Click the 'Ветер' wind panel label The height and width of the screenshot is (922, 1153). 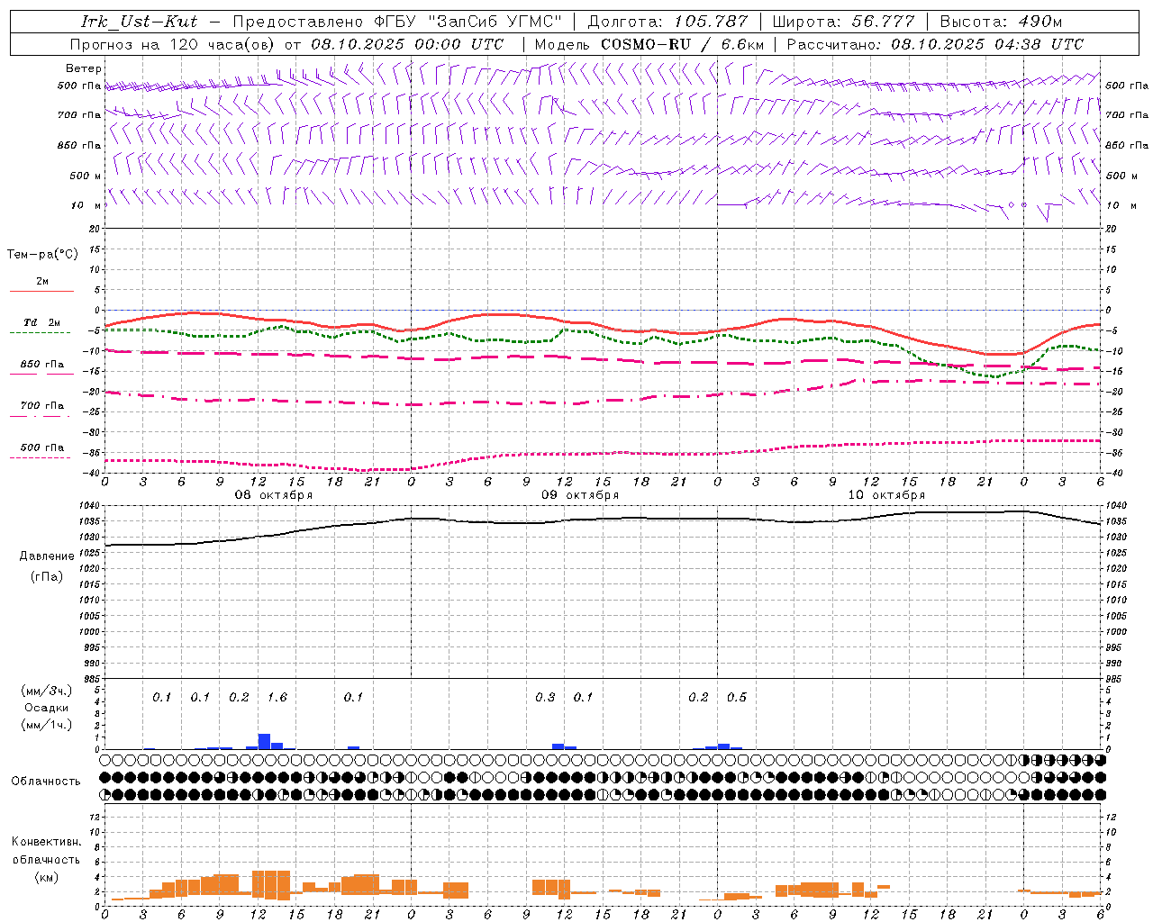84,68
